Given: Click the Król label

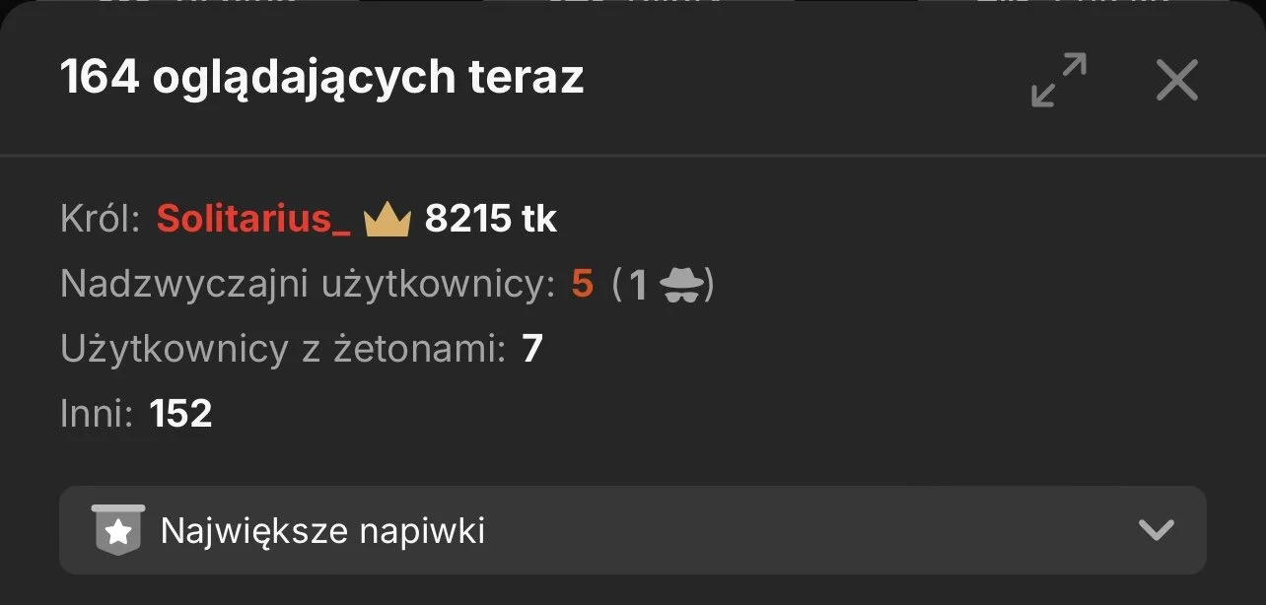Looking at the screenshot, I should (x=102, y=219).
